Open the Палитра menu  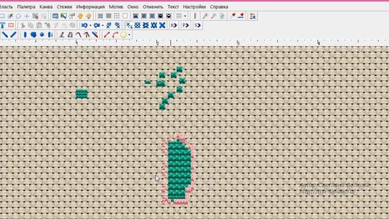tap(26, 7)
